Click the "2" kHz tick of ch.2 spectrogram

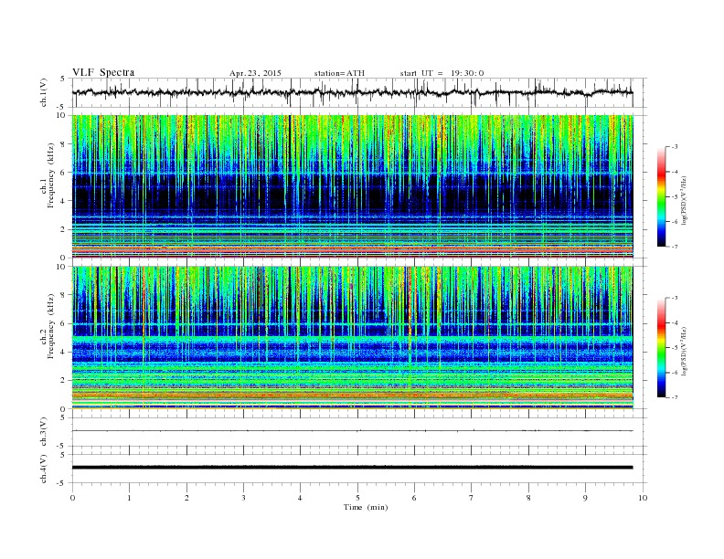pyautogui.click(x=63, y=381)
